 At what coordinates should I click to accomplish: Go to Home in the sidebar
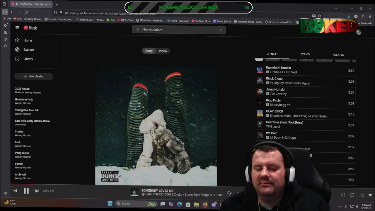point(23,40)
